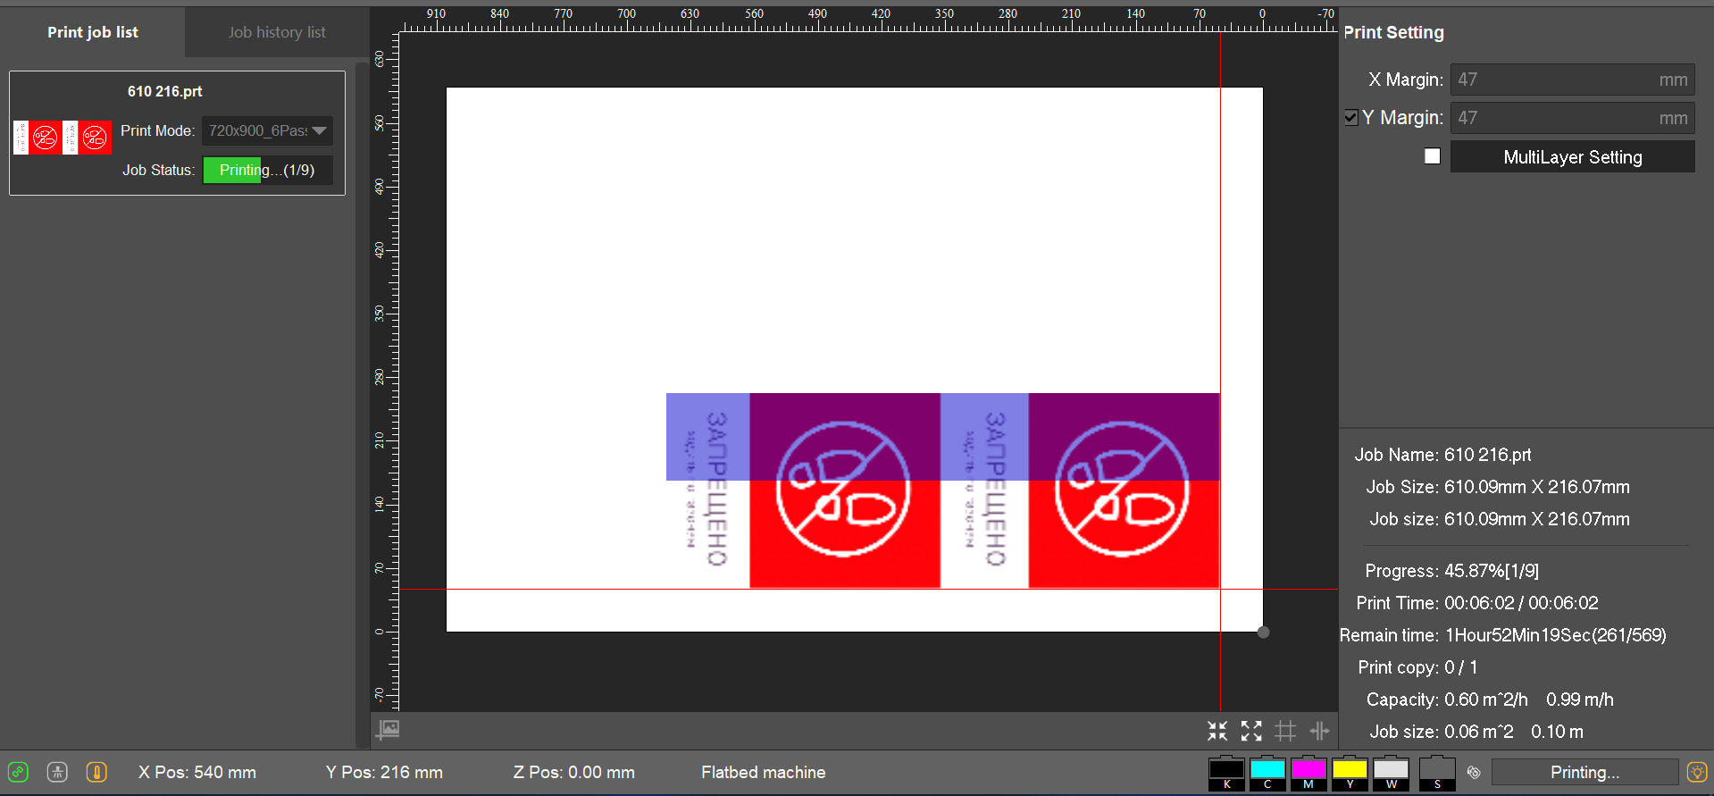The height and width of the screenshot is (796, 1714).
Task: Toggle the grid display icon
Action: (x=1285, y=731)
